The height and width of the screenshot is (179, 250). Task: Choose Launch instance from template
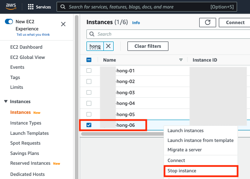[x=201, y=140]
